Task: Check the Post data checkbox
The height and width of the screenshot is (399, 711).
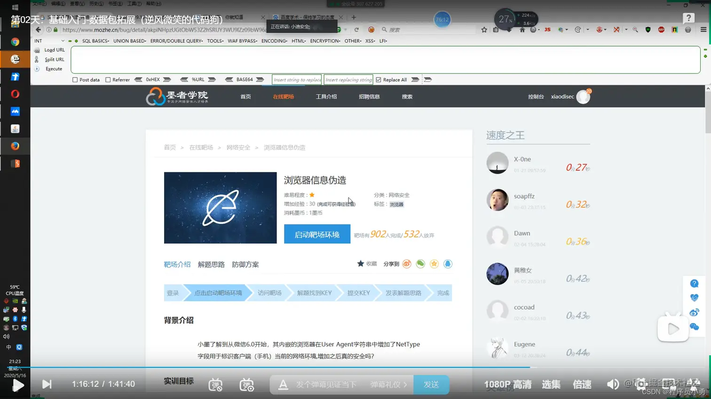Action: (x=75, y=80)
